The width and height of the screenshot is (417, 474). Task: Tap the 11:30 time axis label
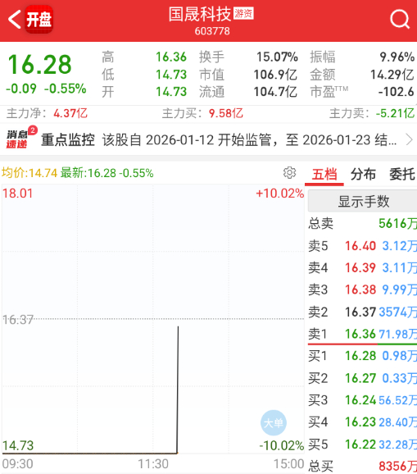(153, 464)
